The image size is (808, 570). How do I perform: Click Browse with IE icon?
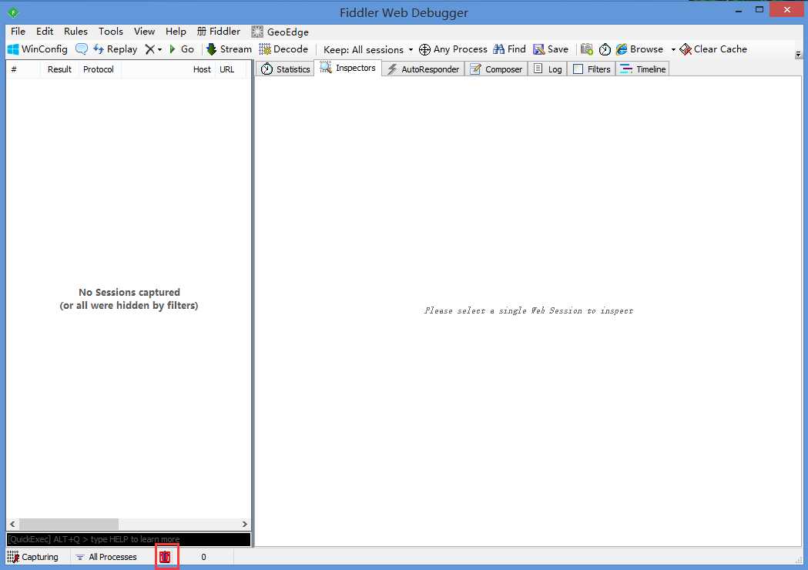[639, 49]
